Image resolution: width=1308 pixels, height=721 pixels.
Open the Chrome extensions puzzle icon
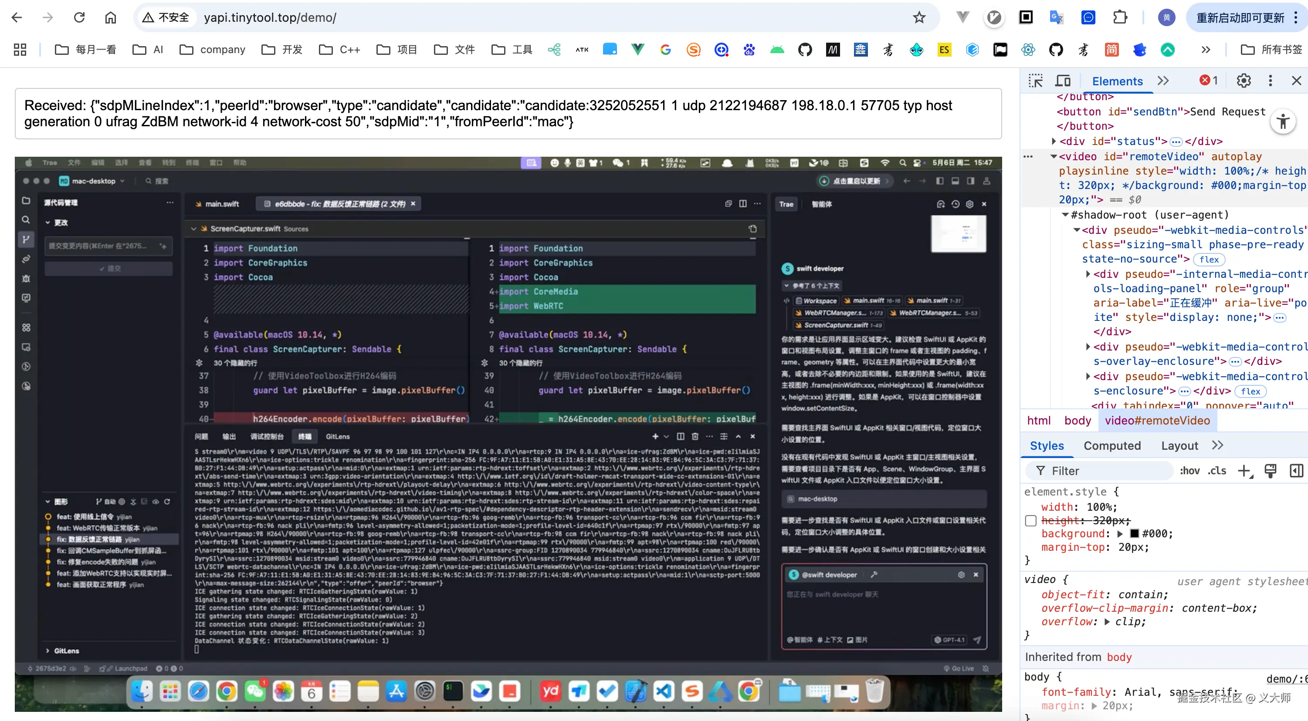pyautogui.click(x=1120, y=18)
